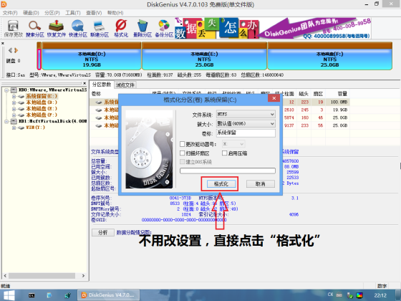Open the 工具(T) menu
Image resolution: width=401 pixels, height=301 pixels.
point(73,13)
